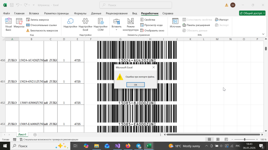Open the Macros dialog
268x150 pixels.
tap(19, 23)
